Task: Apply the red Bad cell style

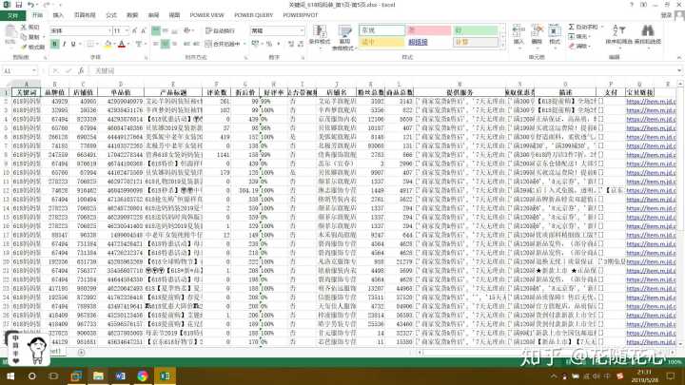Action: click(428, 30)
